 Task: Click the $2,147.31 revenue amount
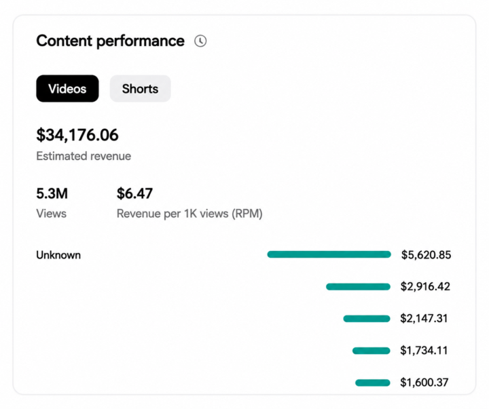424,318
